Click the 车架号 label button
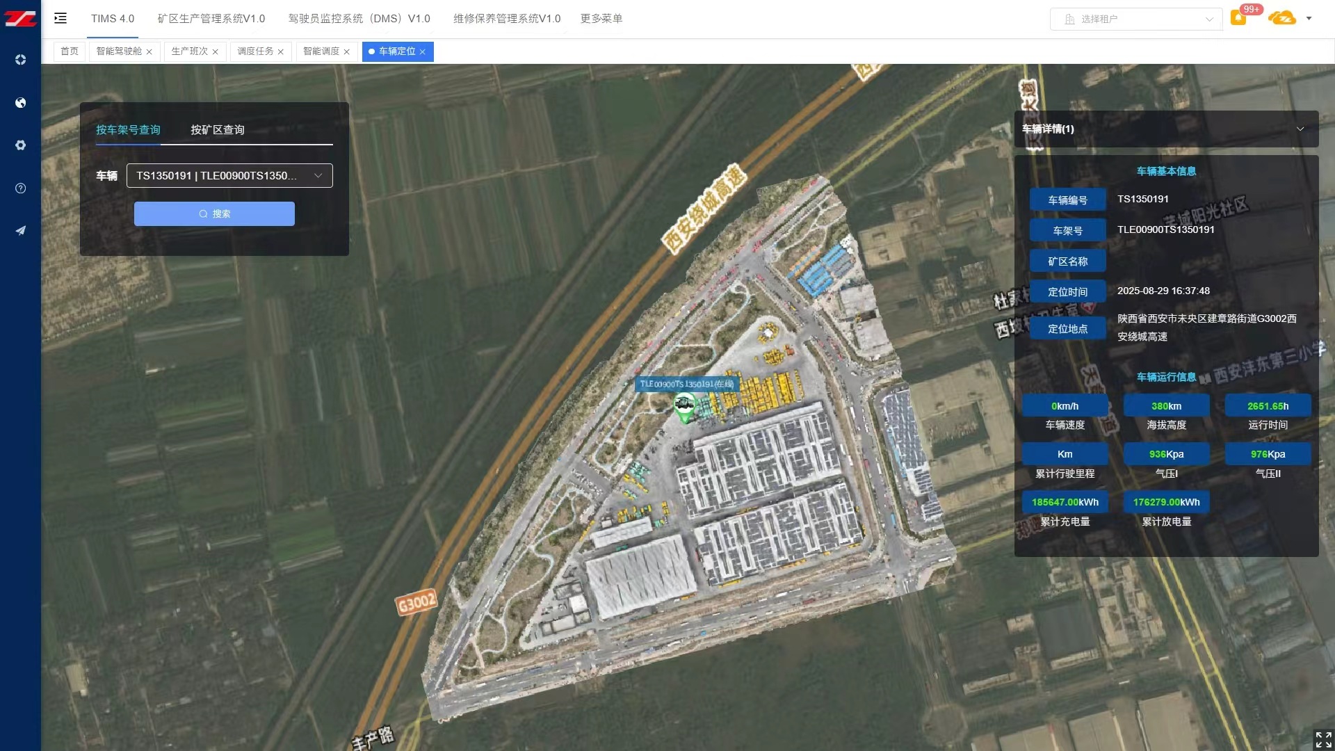 click(x=1067, y=231)
